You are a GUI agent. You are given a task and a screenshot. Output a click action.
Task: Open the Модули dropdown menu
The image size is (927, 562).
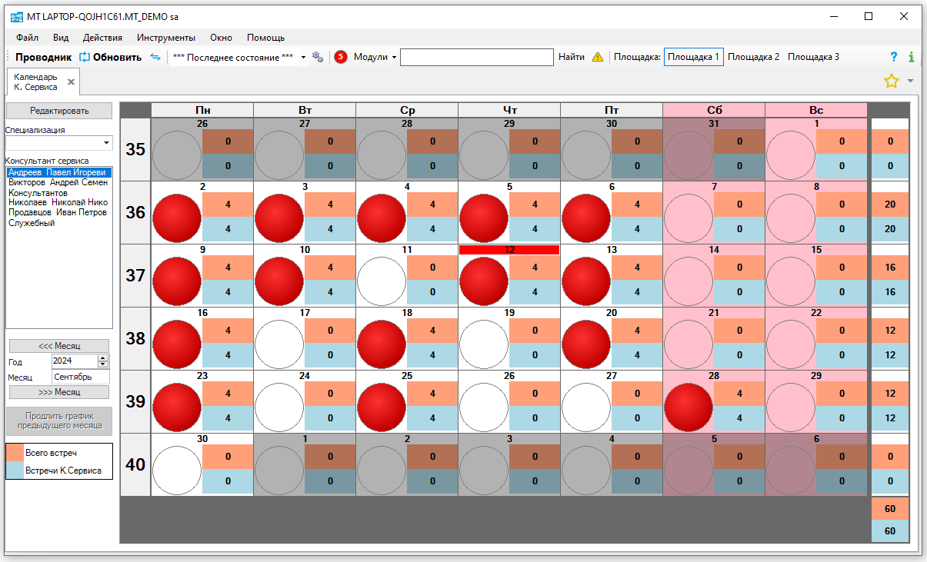[375, 57]
